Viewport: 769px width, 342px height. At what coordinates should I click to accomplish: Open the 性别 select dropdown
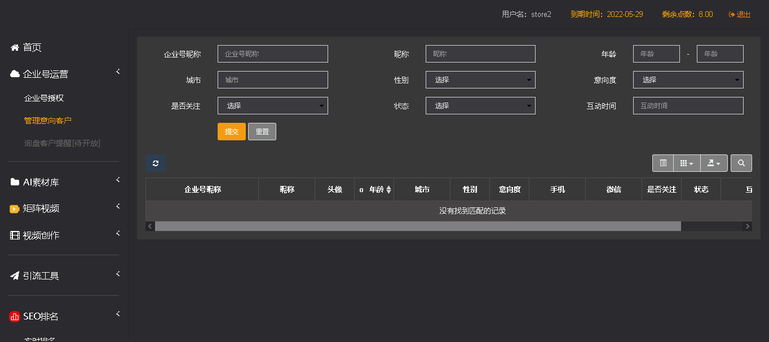pyautogui.click(x=480, y=80)
